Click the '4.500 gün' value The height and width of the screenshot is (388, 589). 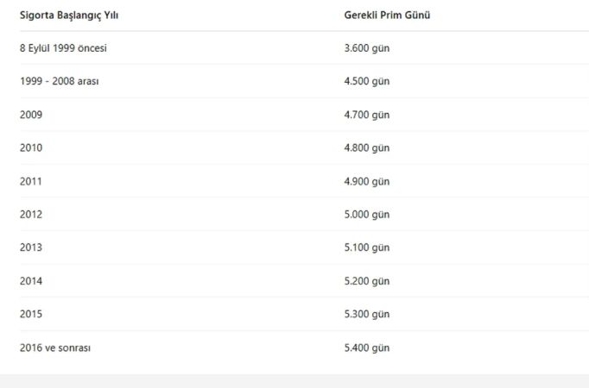pos(367,81)
